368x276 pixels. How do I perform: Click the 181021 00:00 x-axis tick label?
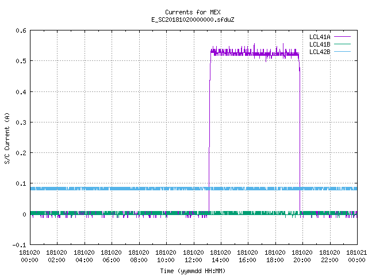tap(356, 256)
